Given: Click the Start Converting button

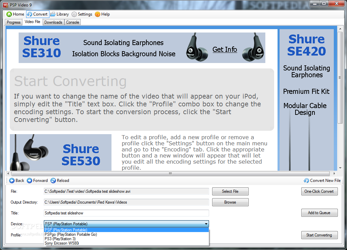Looking at the screenshot, I should (319, 235).
